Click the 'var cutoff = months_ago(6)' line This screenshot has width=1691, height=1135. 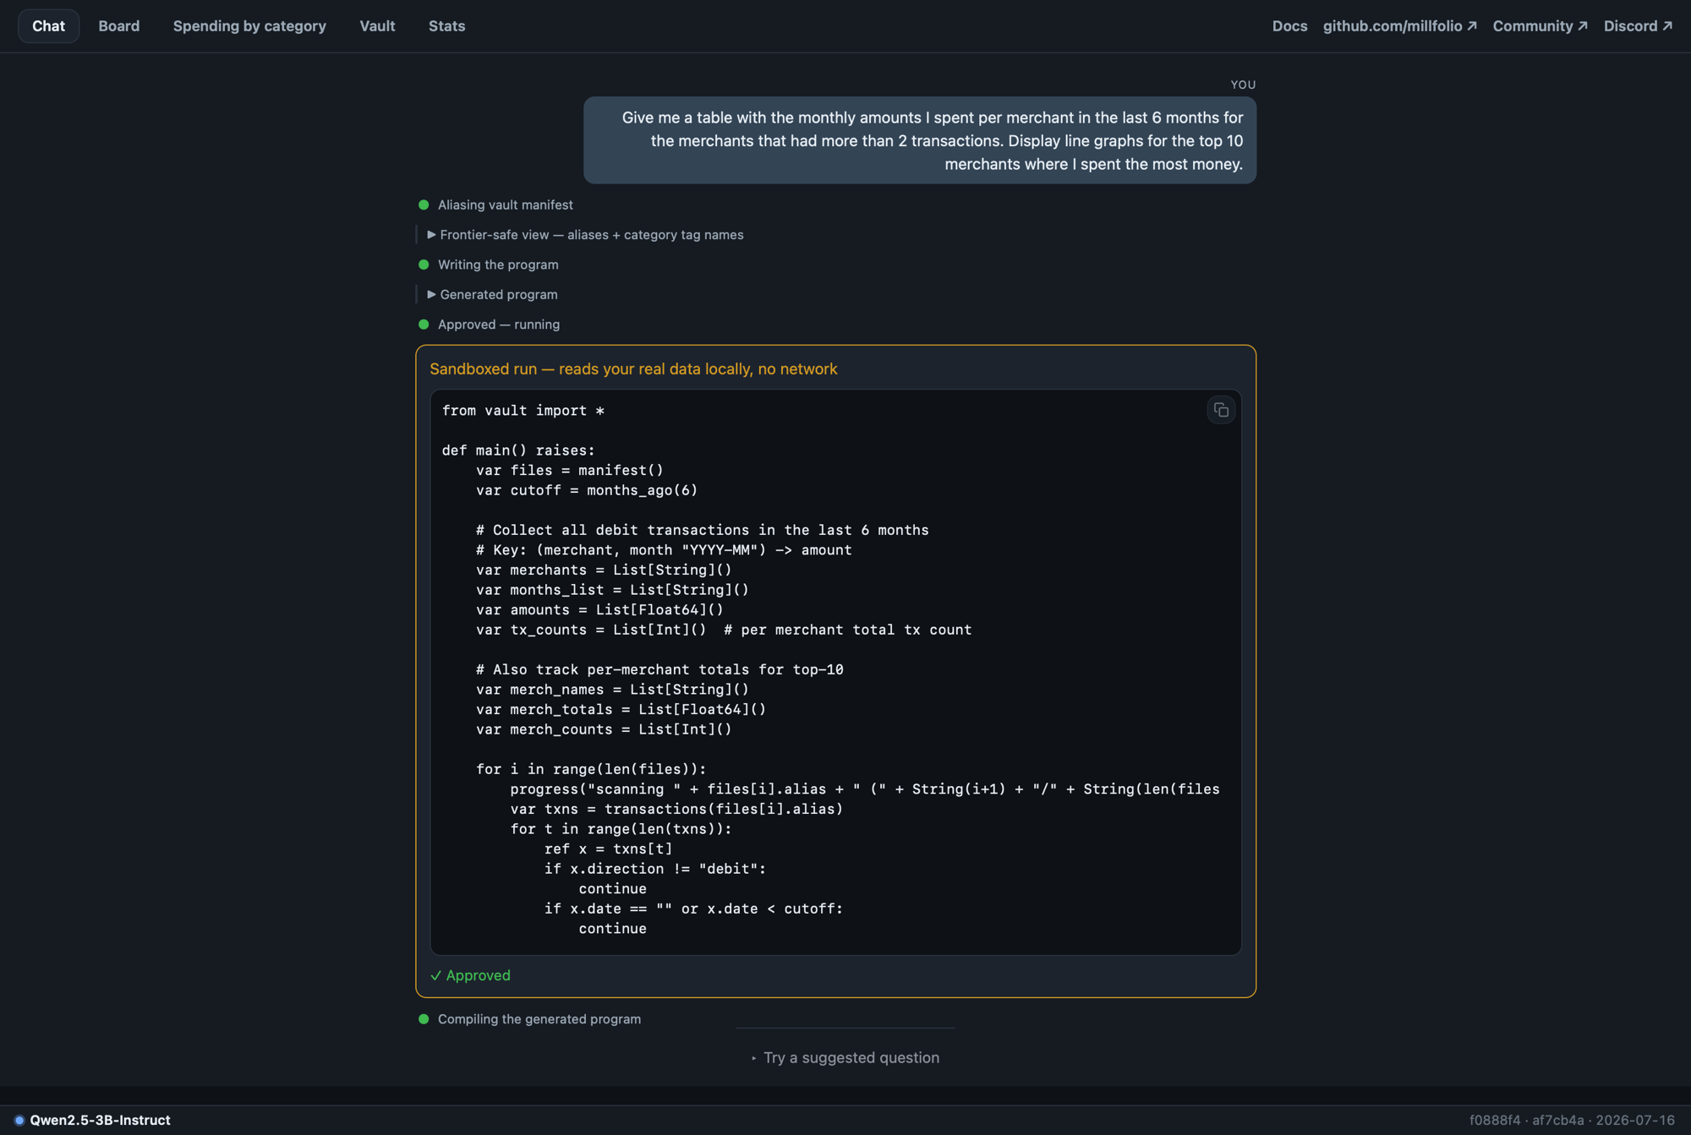click(x=587, y=490)
